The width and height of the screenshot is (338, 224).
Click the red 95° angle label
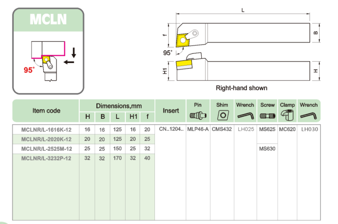29,70
